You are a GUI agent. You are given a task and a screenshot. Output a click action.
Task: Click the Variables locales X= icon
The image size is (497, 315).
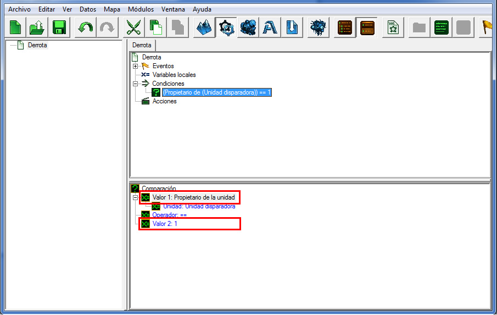pyautogui.click(x=146, y=75)
